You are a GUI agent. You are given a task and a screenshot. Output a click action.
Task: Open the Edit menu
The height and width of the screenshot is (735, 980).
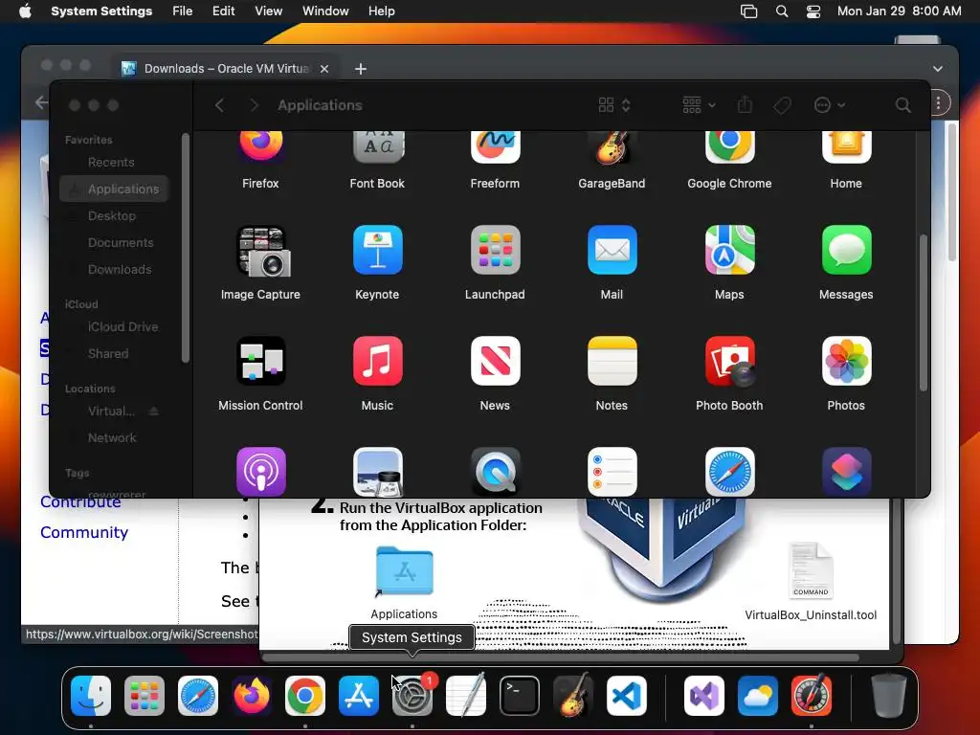pyautogui.click(x=223, y=11)
